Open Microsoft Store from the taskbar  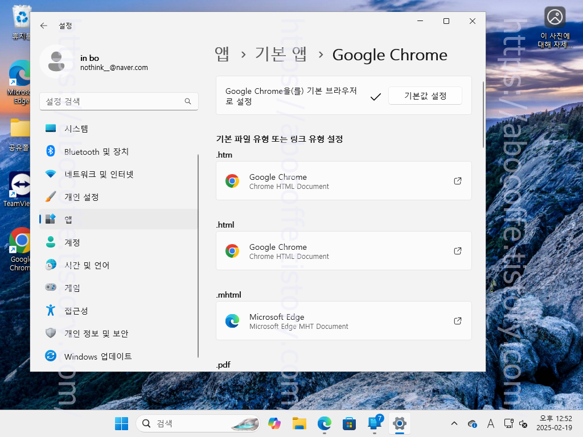click(x=349, y=423)
